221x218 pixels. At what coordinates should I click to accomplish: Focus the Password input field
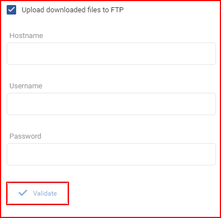[111, 154]
